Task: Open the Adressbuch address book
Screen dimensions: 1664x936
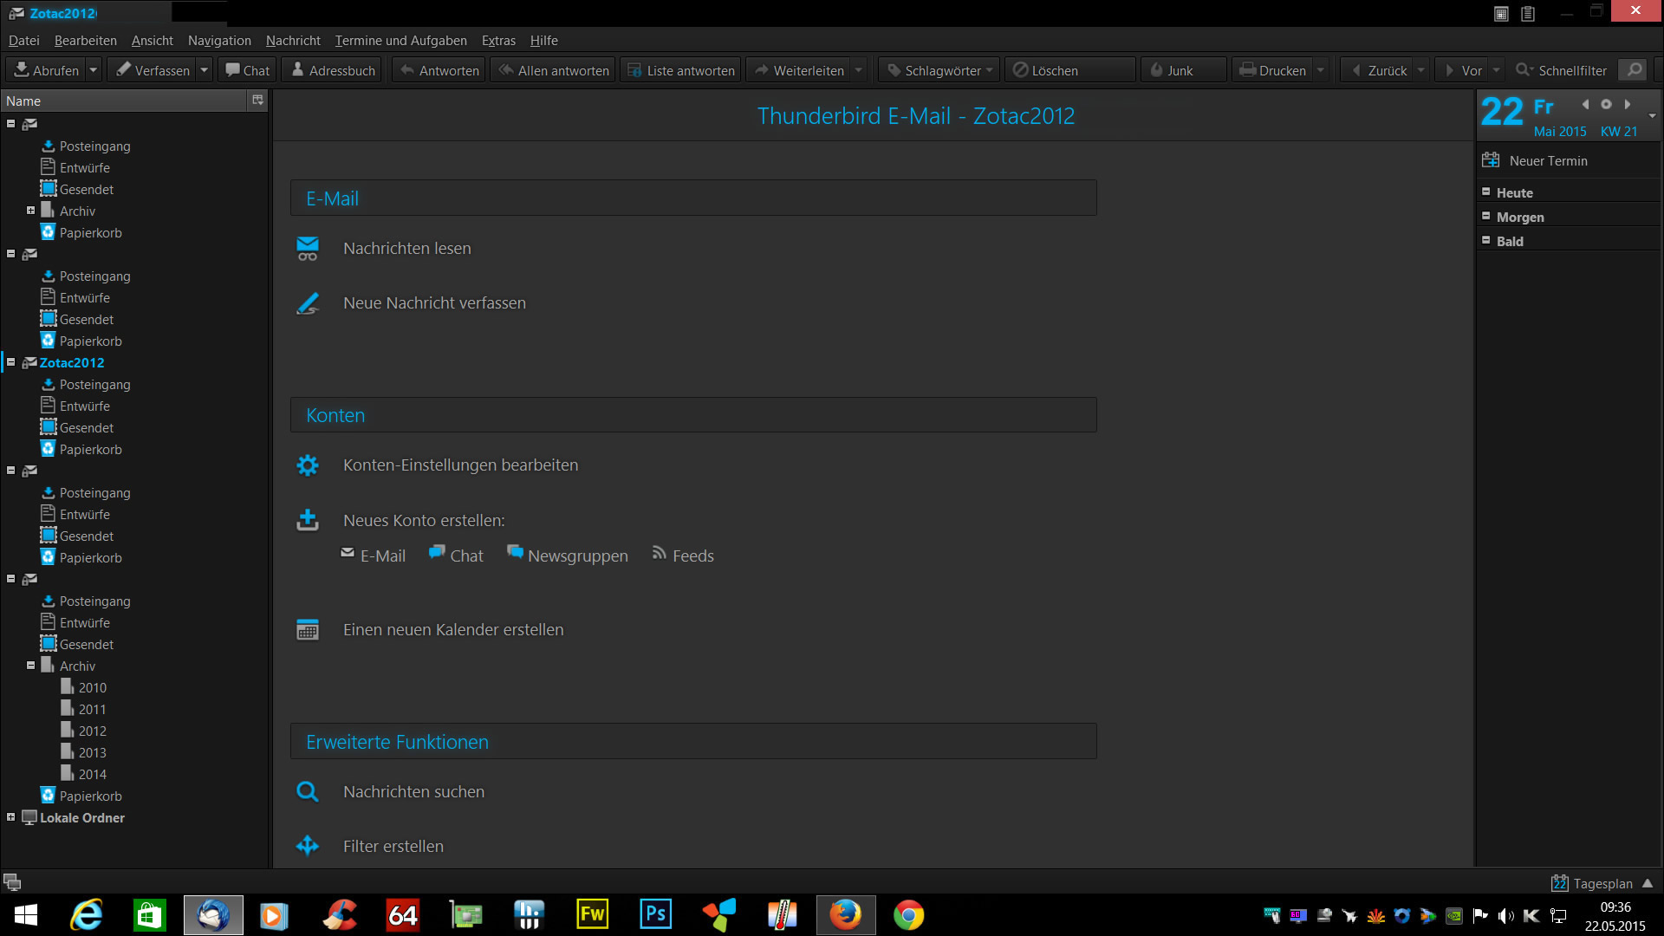Action: 333,70
